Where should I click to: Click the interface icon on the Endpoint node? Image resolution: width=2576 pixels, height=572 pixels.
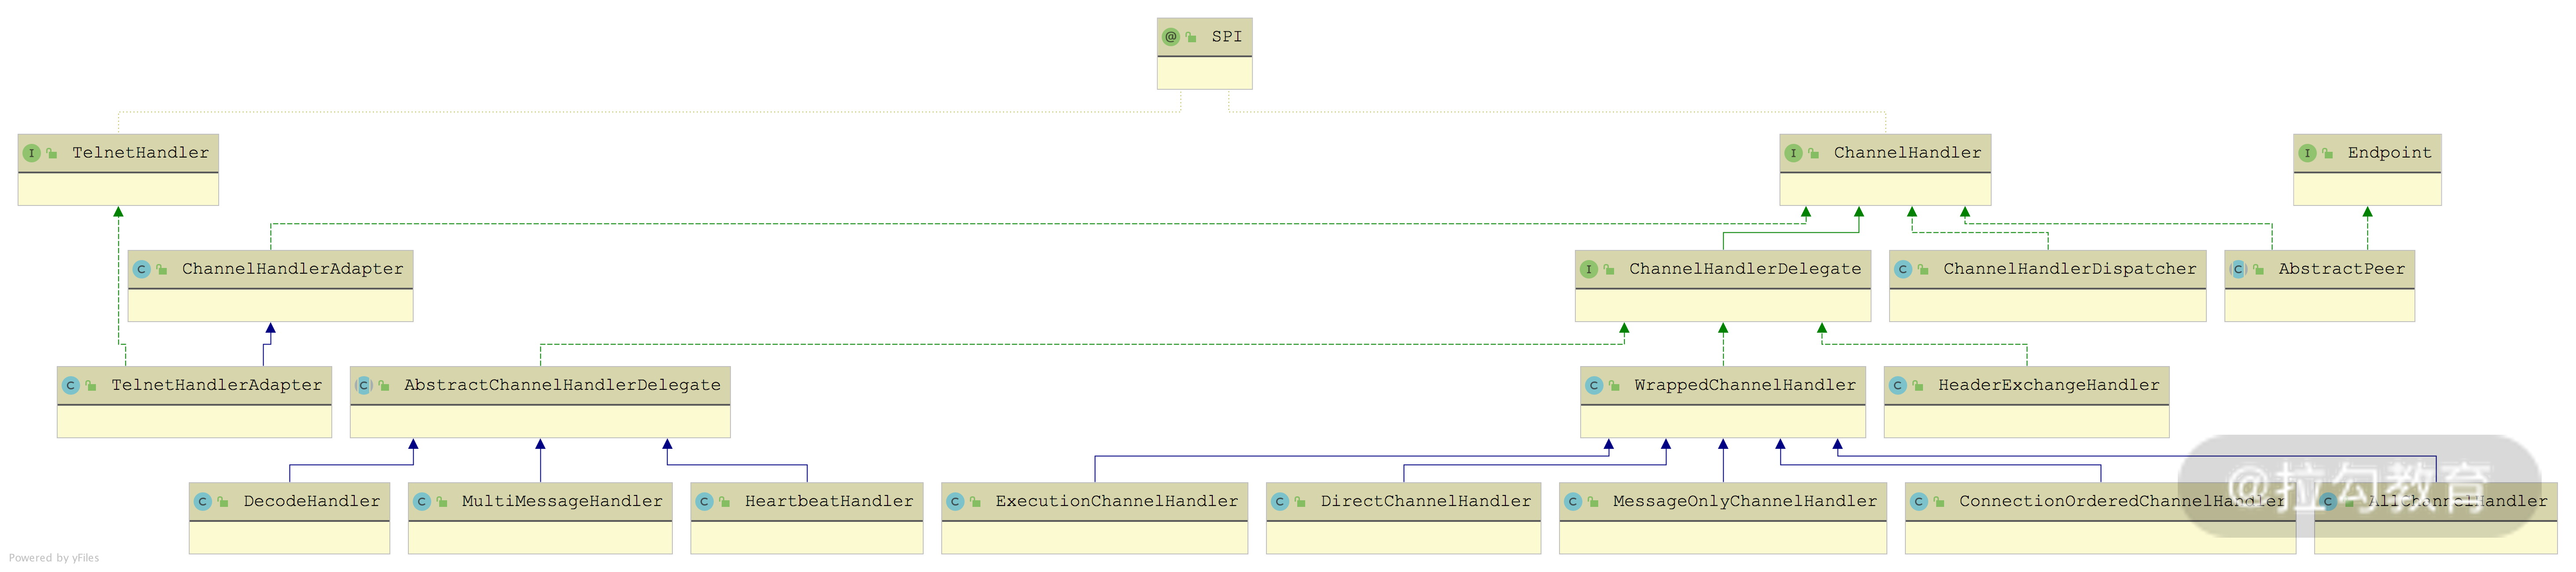[2307, 153]
